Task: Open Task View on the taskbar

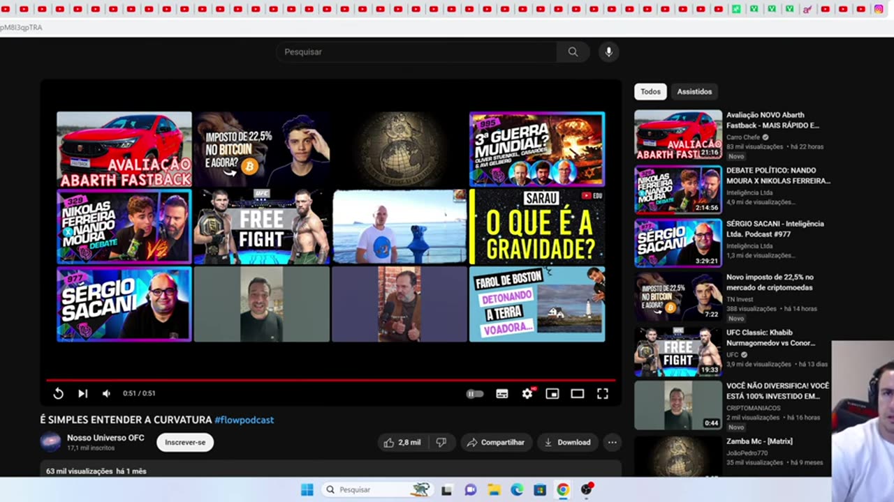Action: point(446,489)
